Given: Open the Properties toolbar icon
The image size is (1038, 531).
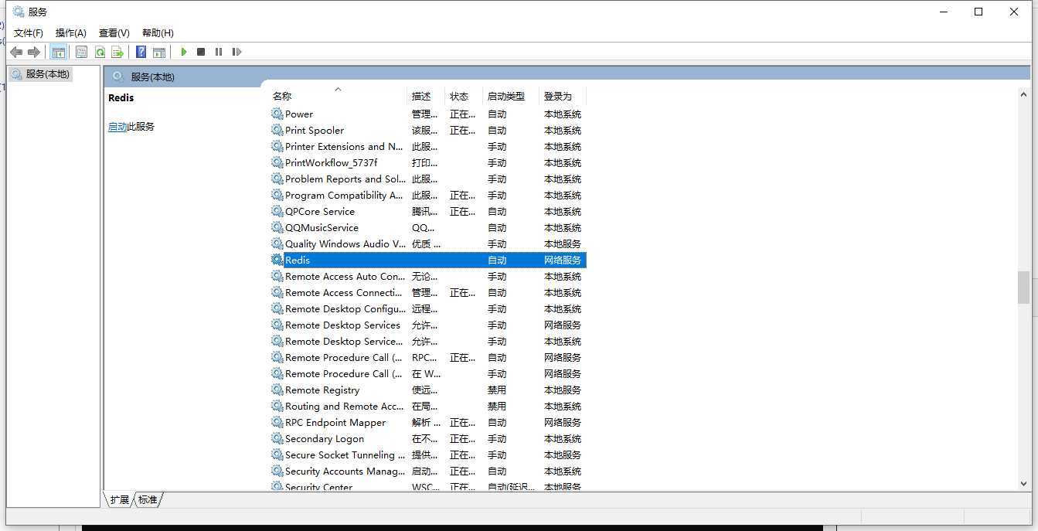Looking at the screenshot, I should pos(81,52).
